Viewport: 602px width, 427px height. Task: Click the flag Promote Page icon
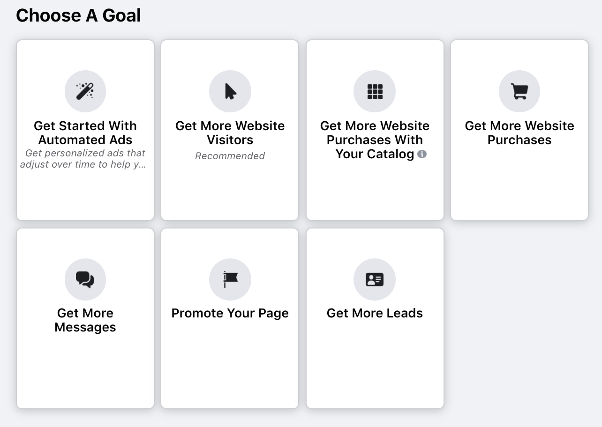(230, 280)
